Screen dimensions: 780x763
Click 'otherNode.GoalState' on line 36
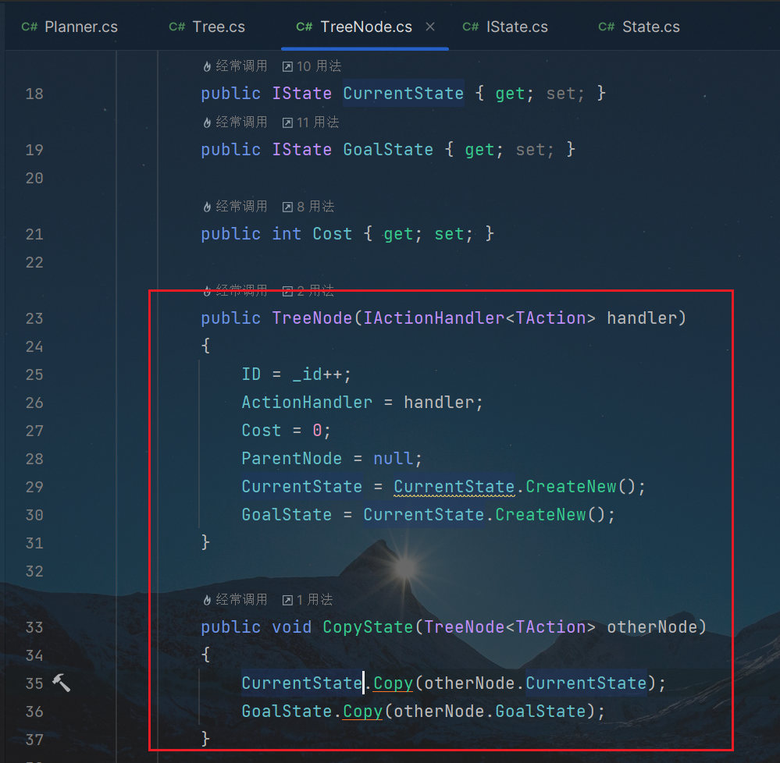(490, 712)
